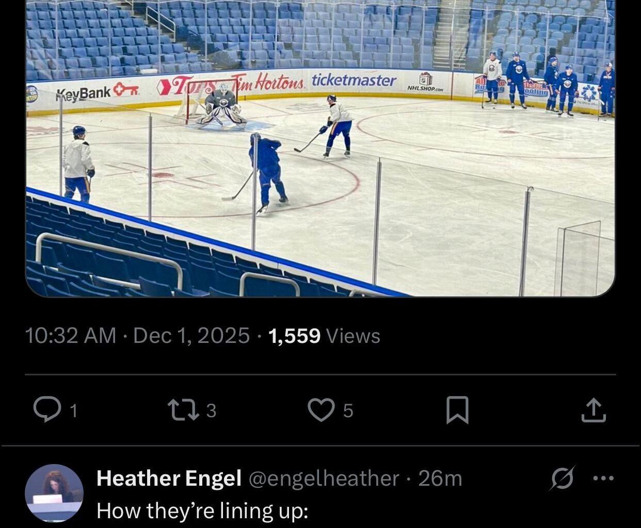Screen dimensions: 641x528
Task: Open share options for the tweet
Action: [x=594, y=410]
